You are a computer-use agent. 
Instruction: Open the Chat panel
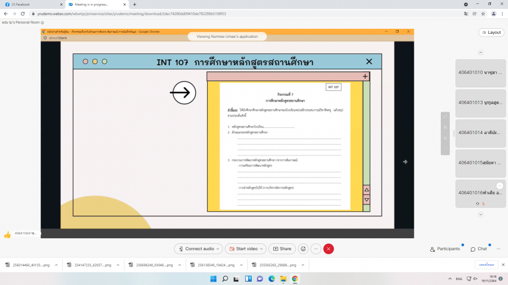pos(478,248)
